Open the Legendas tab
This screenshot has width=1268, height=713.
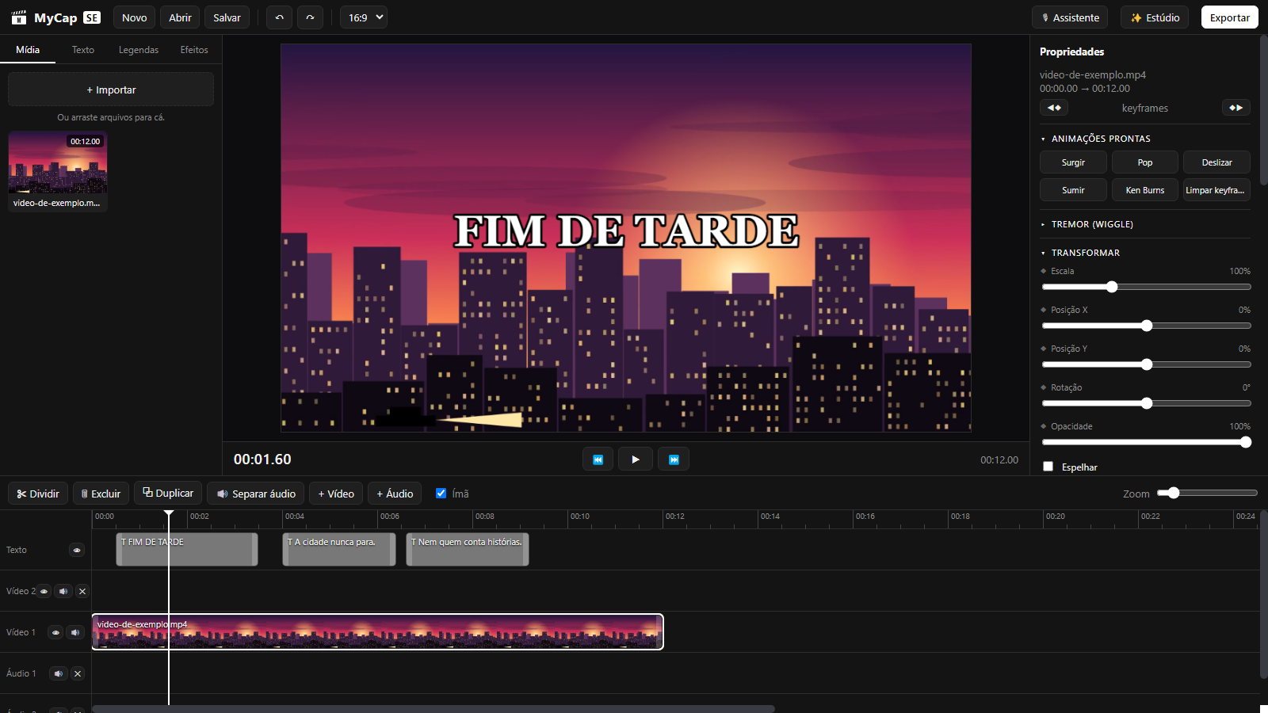139,50
